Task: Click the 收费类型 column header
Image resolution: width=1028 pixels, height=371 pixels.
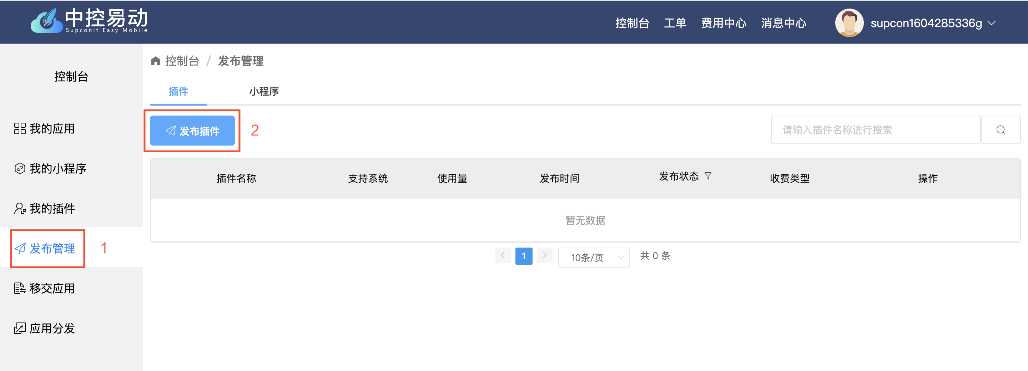Action: click(789, 178)
